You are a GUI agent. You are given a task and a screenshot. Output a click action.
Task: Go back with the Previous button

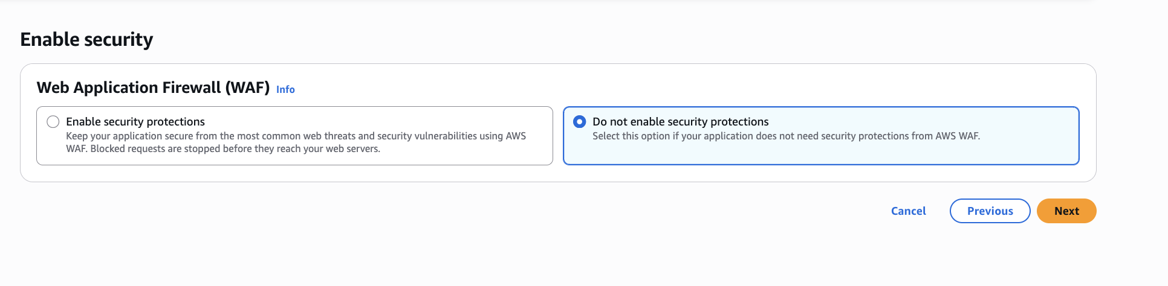(990, 211)
